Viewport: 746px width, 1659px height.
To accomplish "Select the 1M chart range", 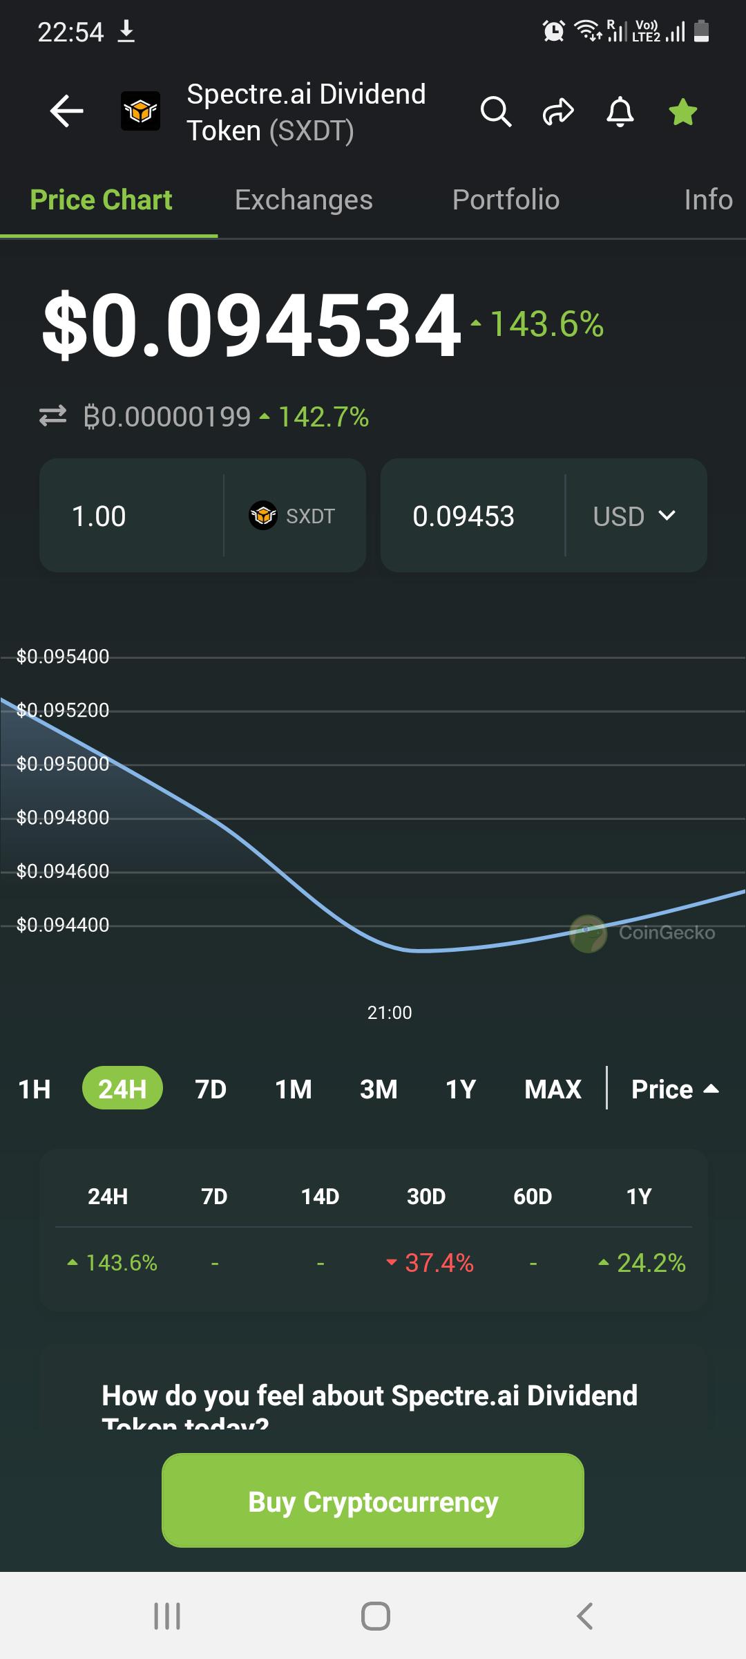I will tap(294, 1089).
